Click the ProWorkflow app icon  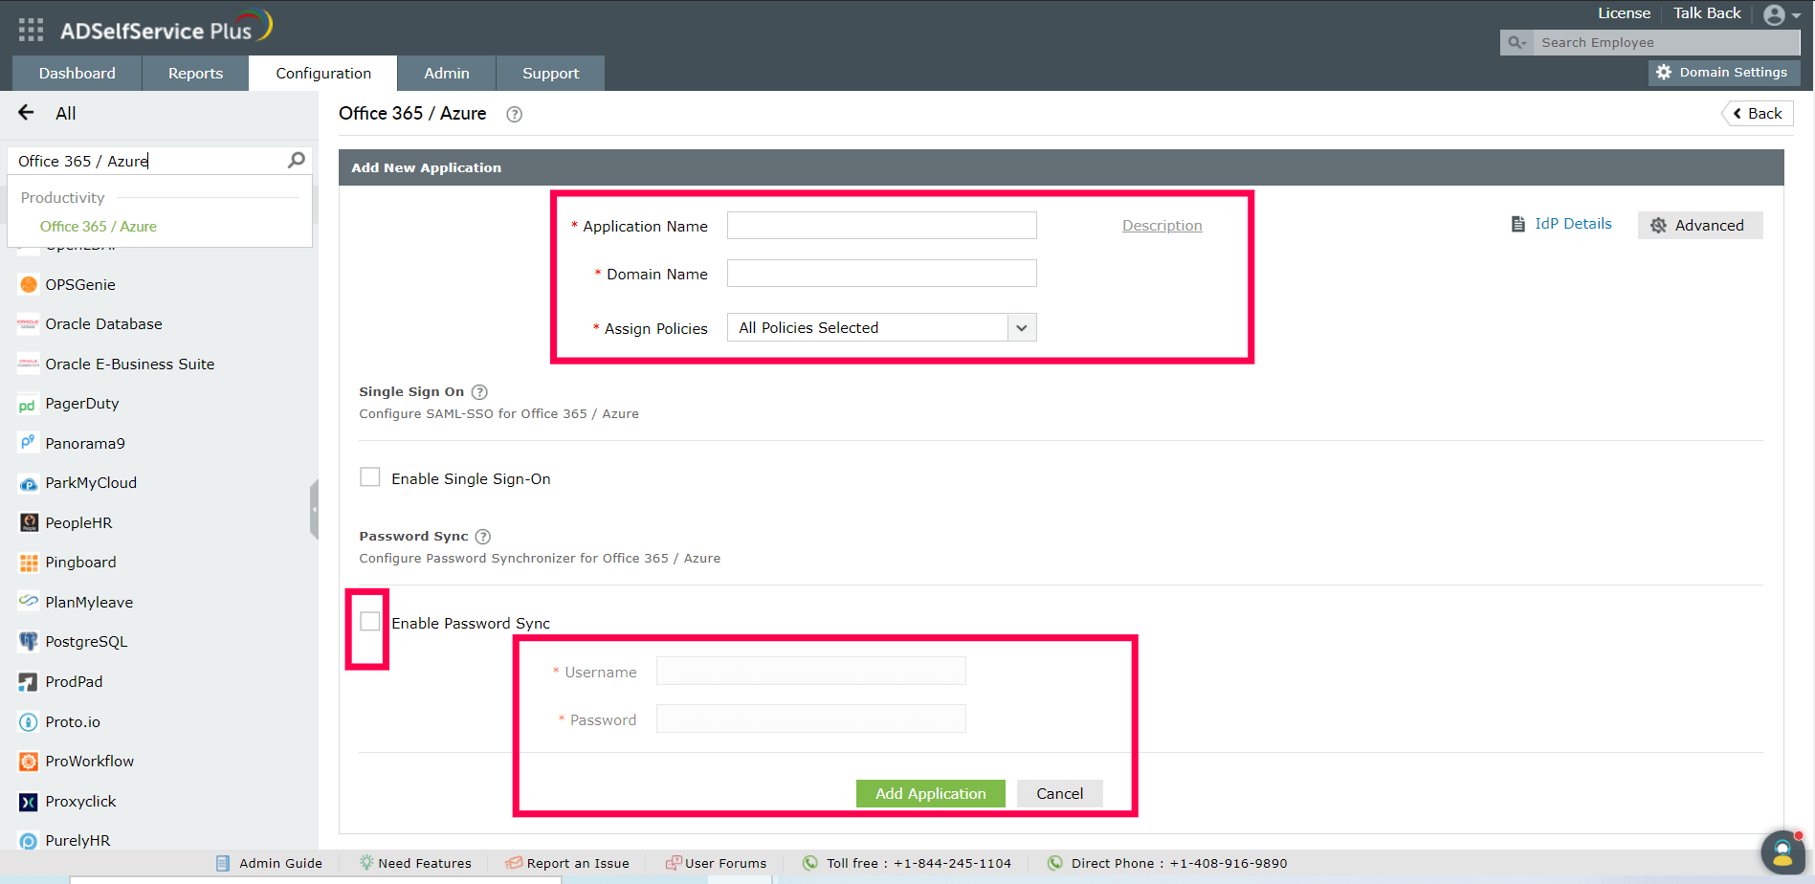click(29, 762)
